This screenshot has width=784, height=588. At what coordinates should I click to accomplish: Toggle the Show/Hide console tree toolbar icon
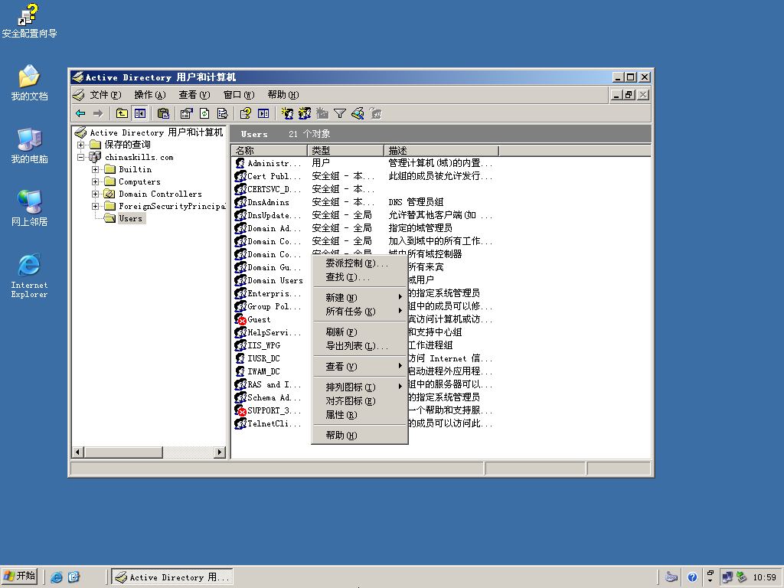[139, 113]
